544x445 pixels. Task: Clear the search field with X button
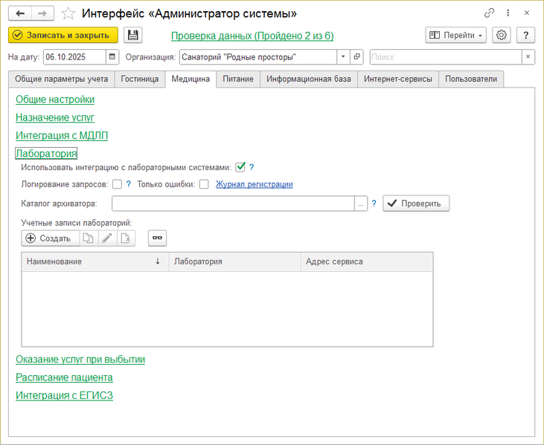527,56
